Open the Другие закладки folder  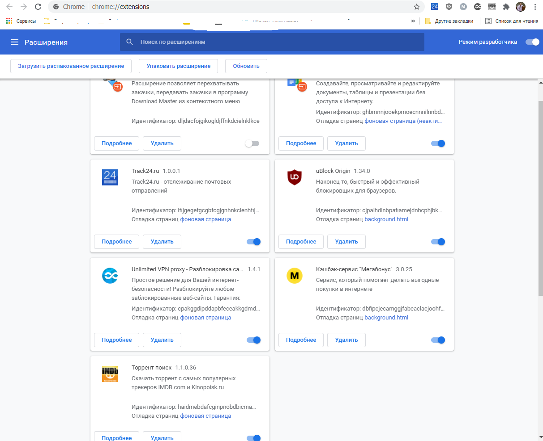tap(449, 21)
